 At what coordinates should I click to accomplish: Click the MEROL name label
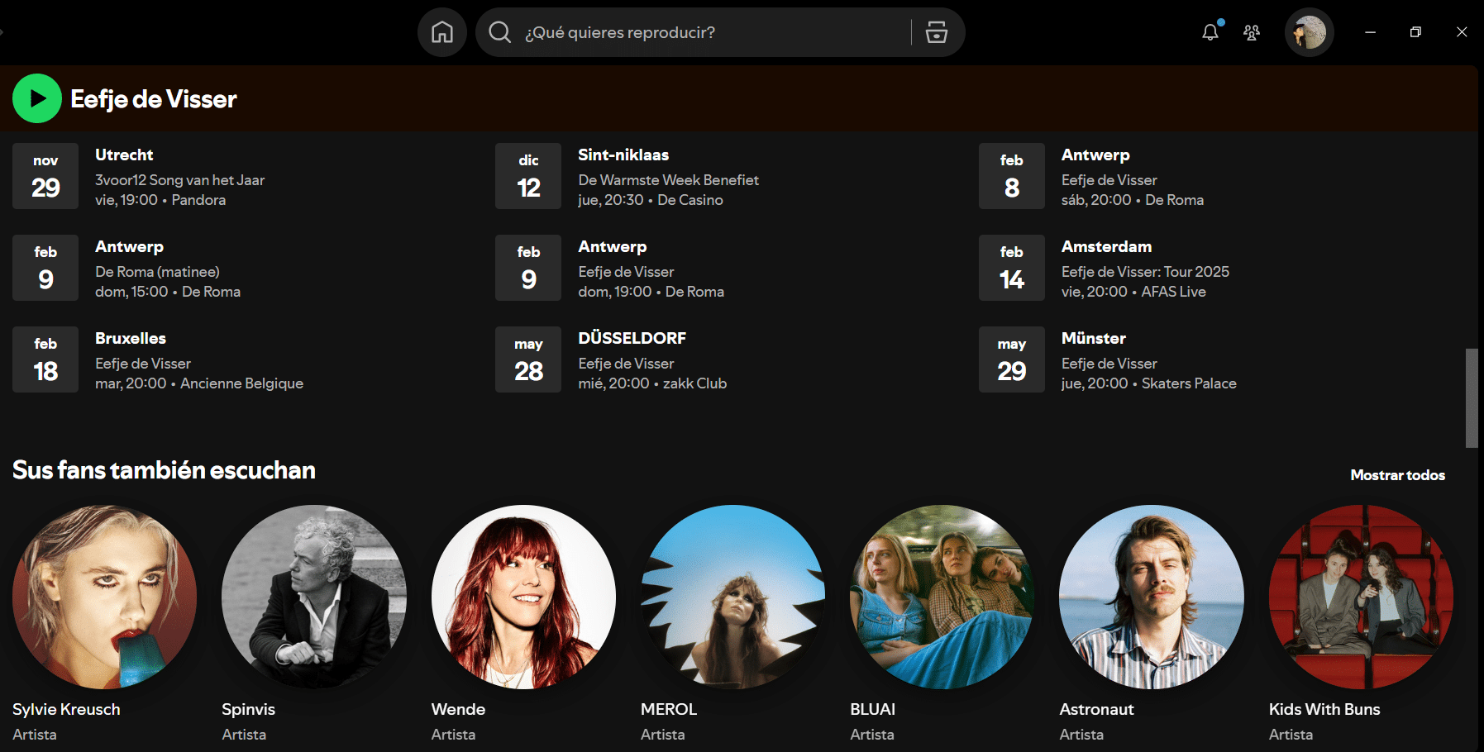click(x=669, y=709)
